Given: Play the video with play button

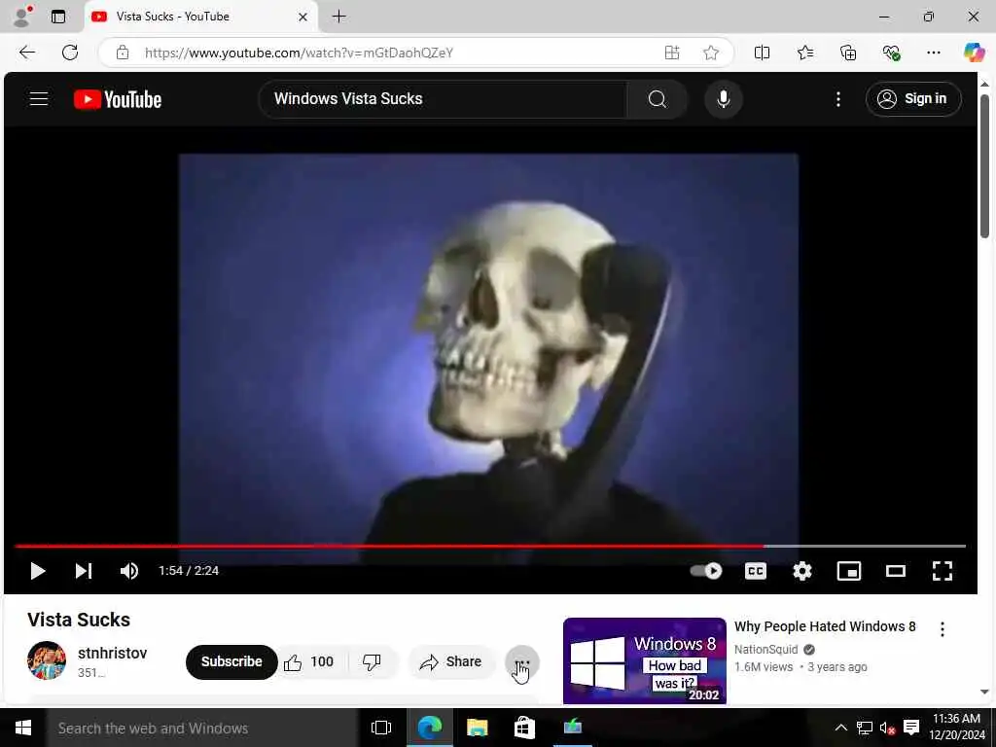Looking at the screenshot, I should point(38,570).
